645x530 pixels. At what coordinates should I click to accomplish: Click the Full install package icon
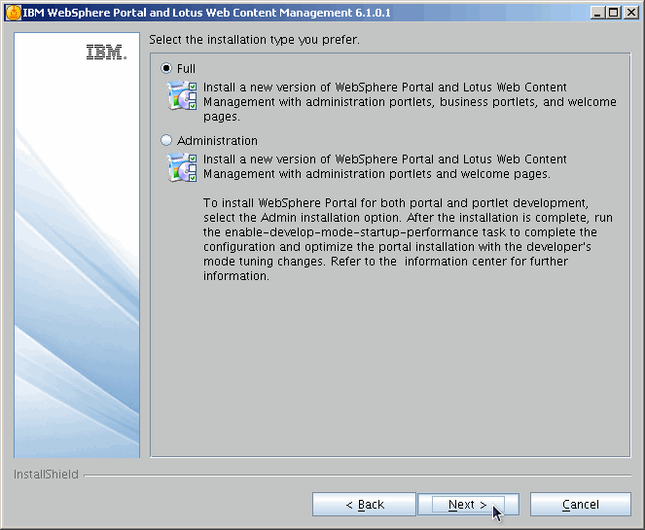182,97
